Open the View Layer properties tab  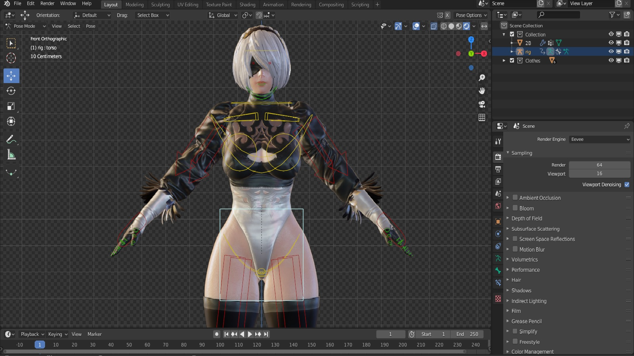click(498, 181)
